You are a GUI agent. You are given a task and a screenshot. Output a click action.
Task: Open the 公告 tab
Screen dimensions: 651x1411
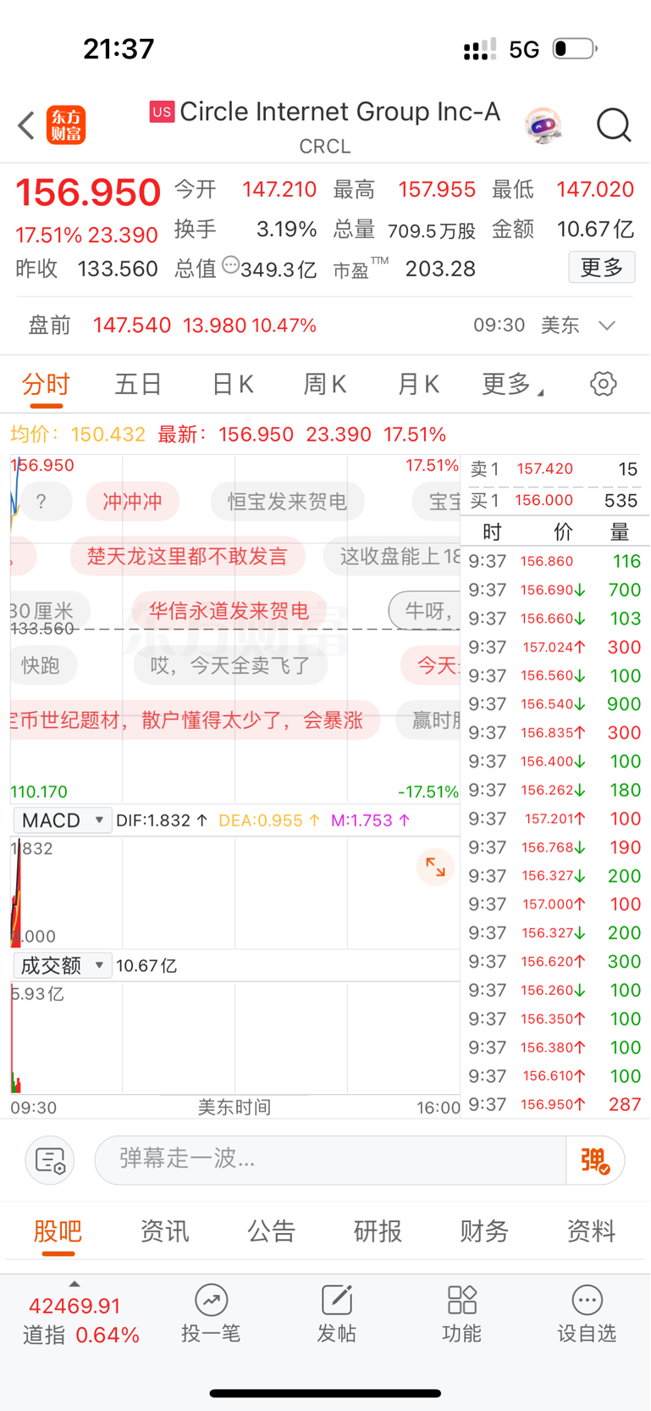[x=271, y=1231]
